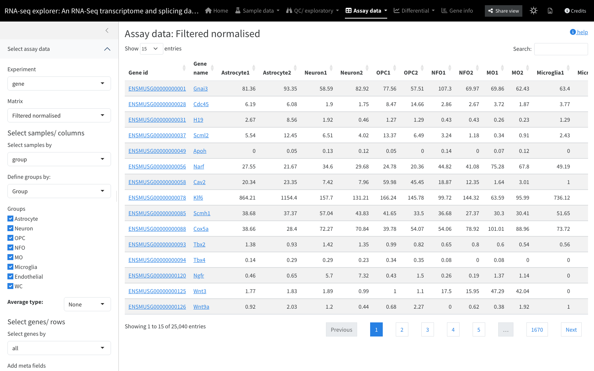The width and height of the screenshot is (594, 371).
Task: Open the Assay data menu
Action: [366, 11]
